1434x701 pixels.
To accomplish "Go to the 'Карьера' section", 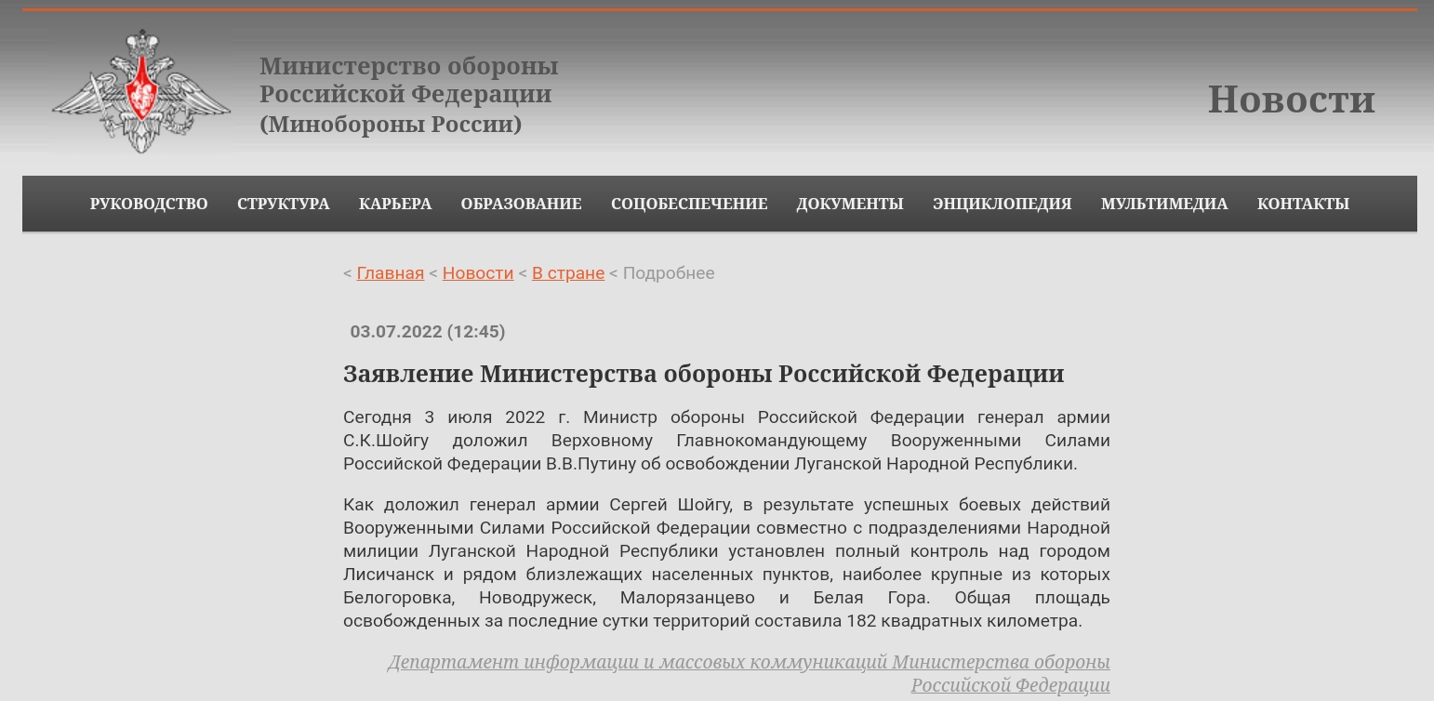I will 395,204.
